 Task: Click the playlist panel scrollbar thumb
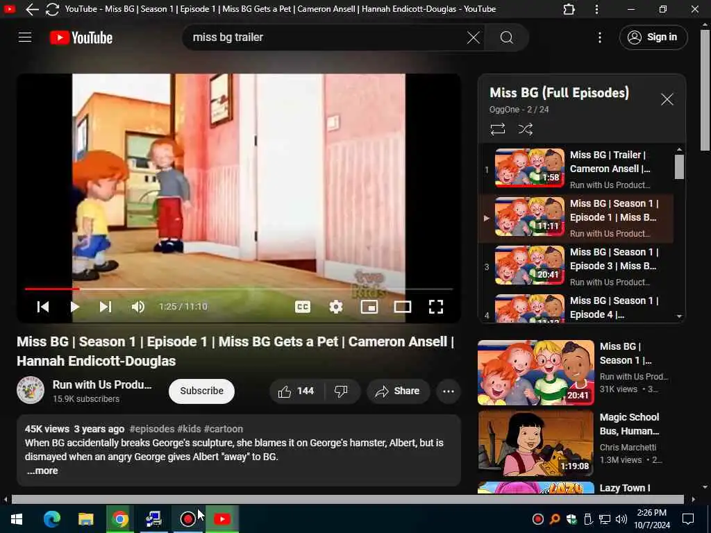pos(679,167)
